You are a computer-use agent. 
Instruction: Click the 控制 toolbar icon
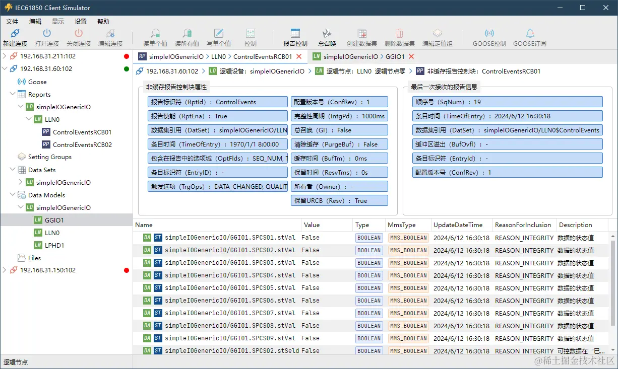point(251,34)
